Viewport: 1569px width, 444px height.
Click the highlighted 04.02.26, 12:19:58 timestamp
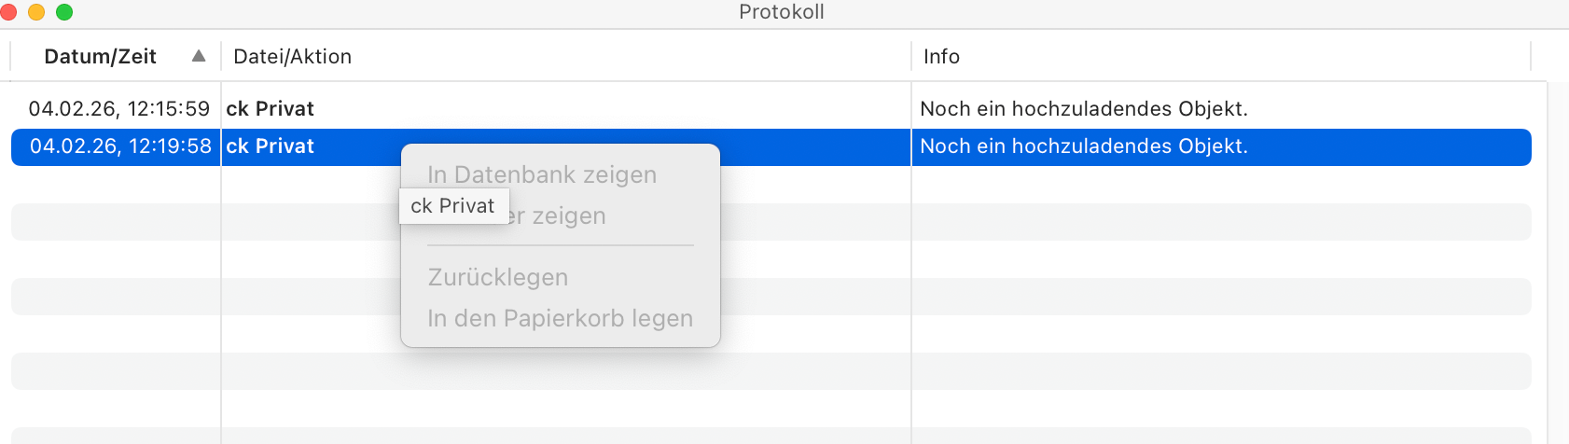click(120, 146)
